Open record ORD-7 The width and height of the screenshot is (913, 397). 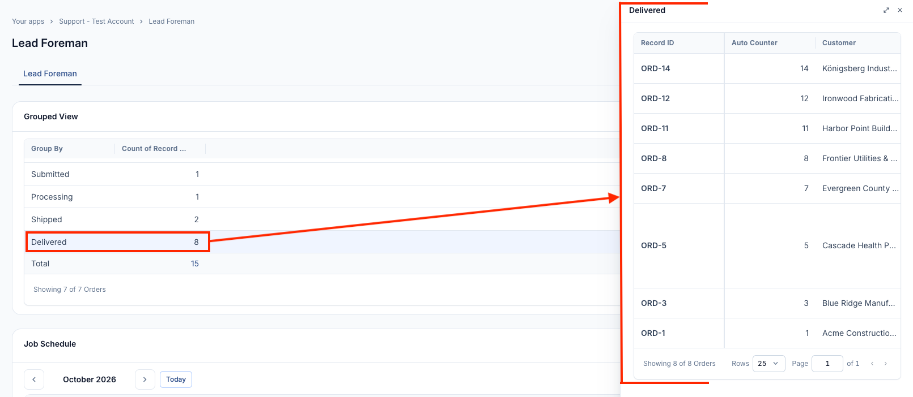click(x=653, y=188)
